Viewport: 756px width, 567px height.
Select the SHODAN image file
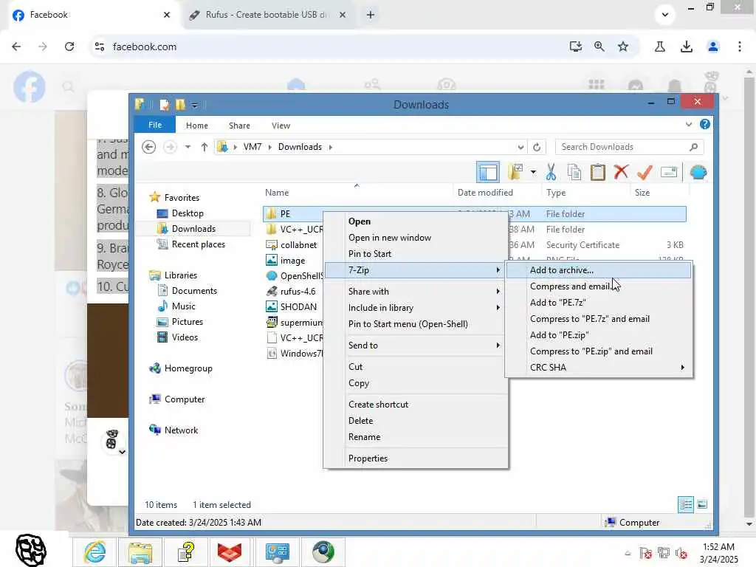(x=292, y=306)
